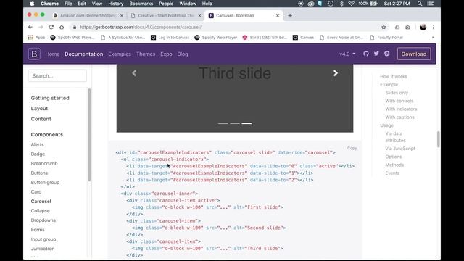Screen dimensions: 464x261
Task: Open the Bookmarks menu
Action: coord(141,4)
